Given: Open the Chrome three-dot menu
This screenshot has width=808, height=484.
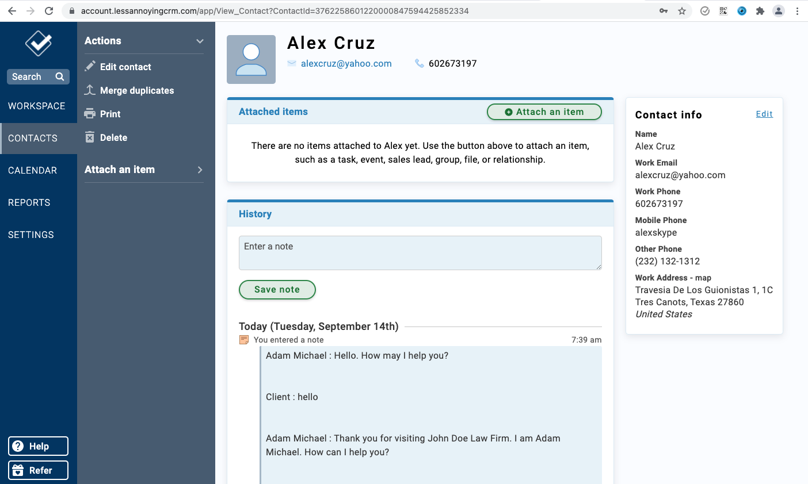Looking at the screenshot, I should click(797, 11).
